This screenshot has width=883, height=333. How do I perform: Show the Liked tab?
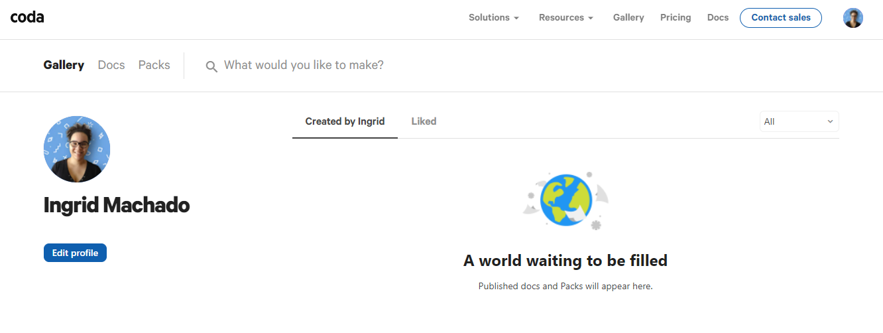click(424, 121)
